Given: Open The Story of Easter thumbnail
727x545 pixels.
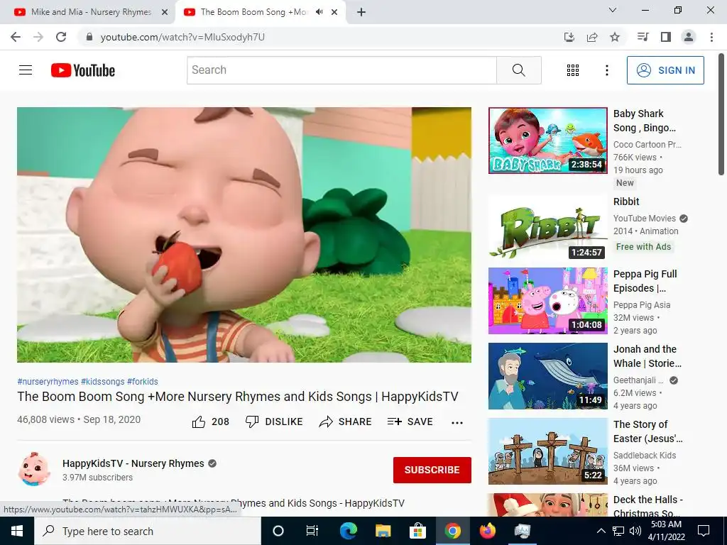Looking at the screenshot, I should (547, 451).
